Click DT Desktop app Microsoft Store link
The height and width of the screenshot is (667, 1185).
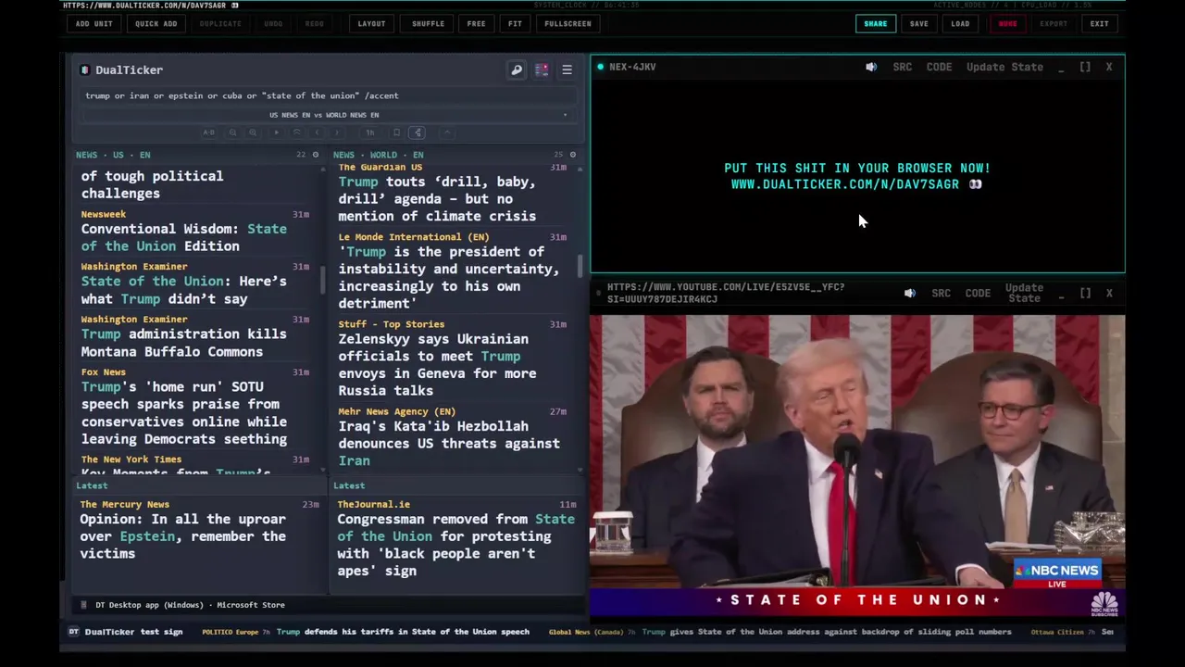click(190, 605)
